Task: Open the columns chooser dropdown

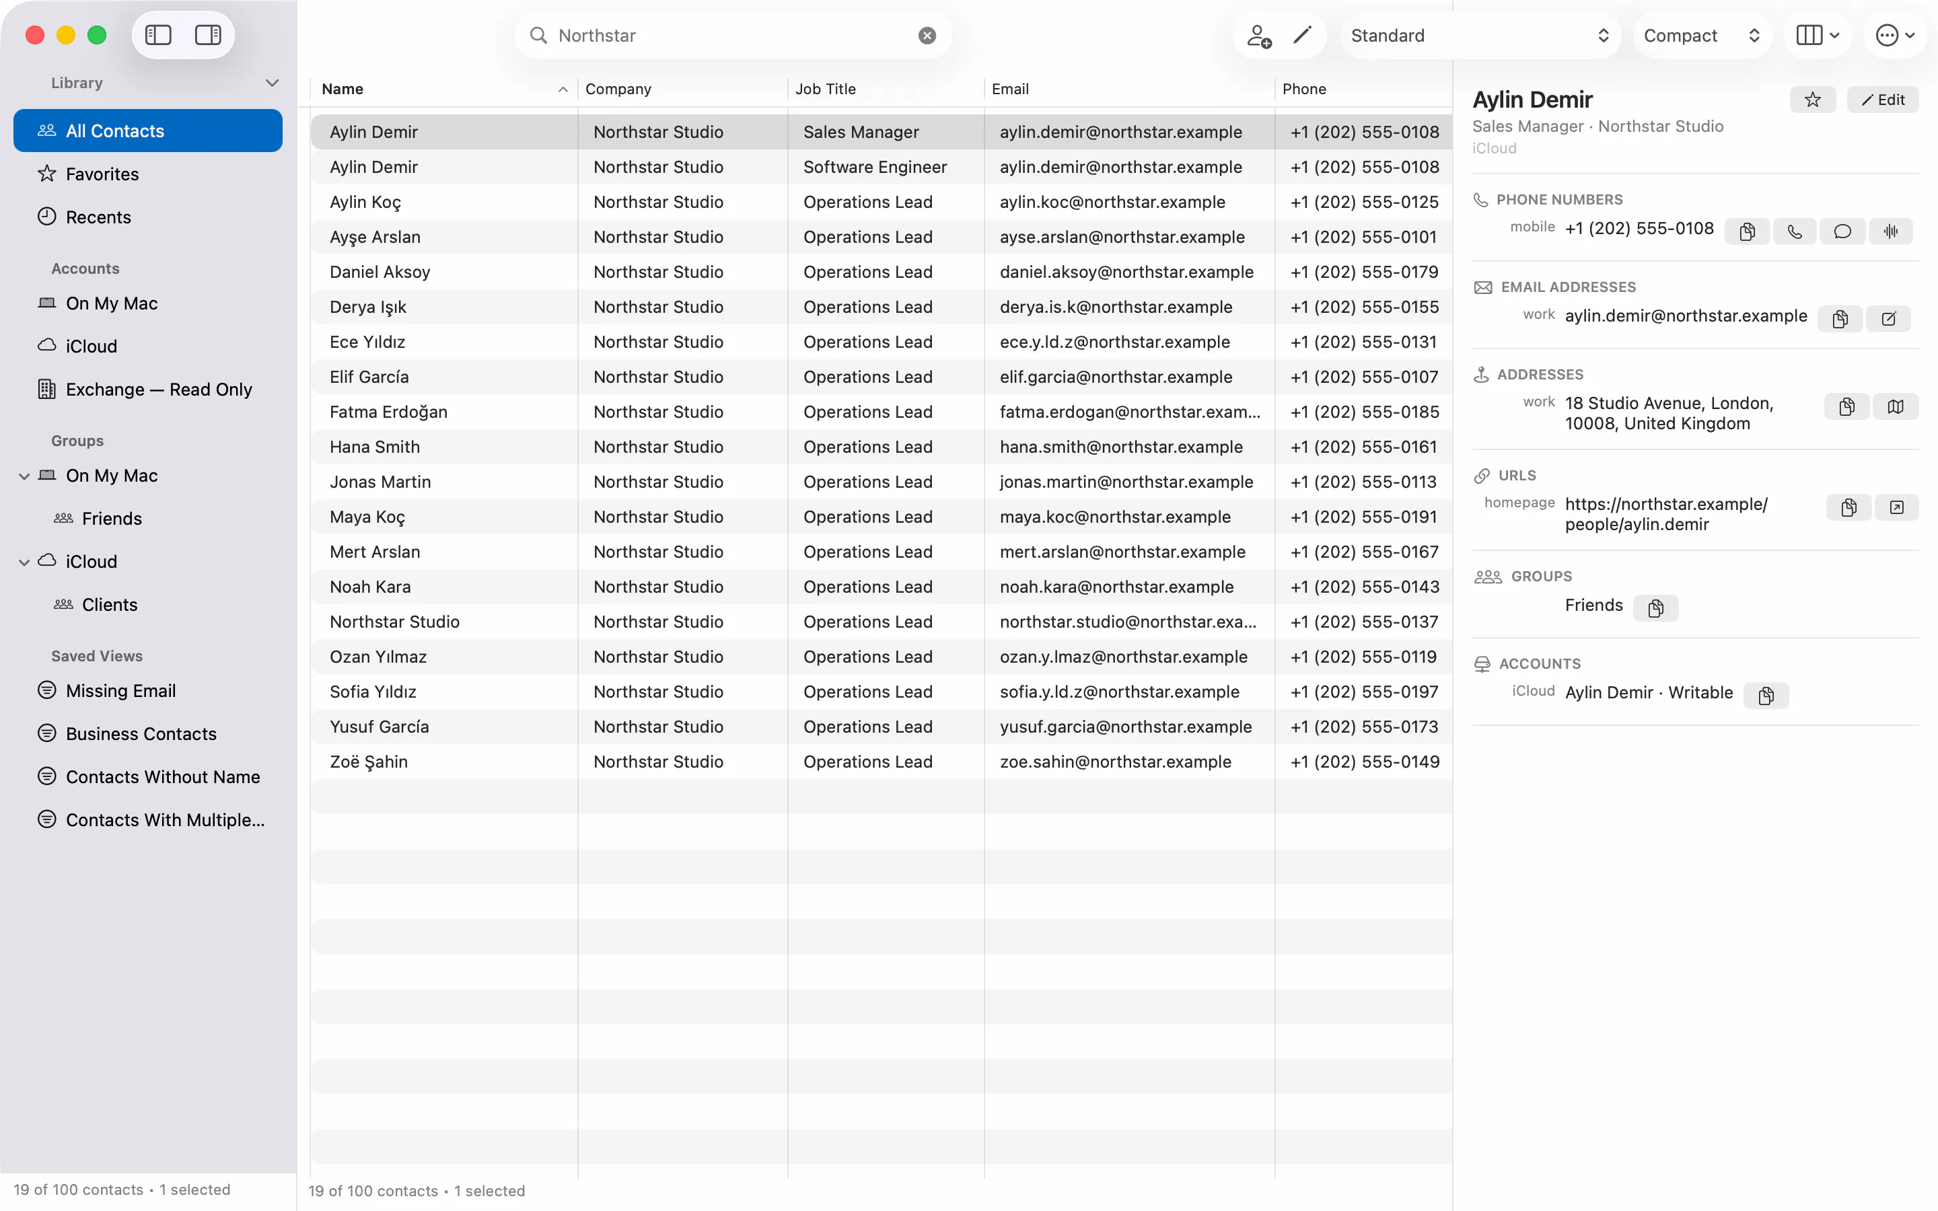Action: pyautogui.click(x=1817, y=35)
